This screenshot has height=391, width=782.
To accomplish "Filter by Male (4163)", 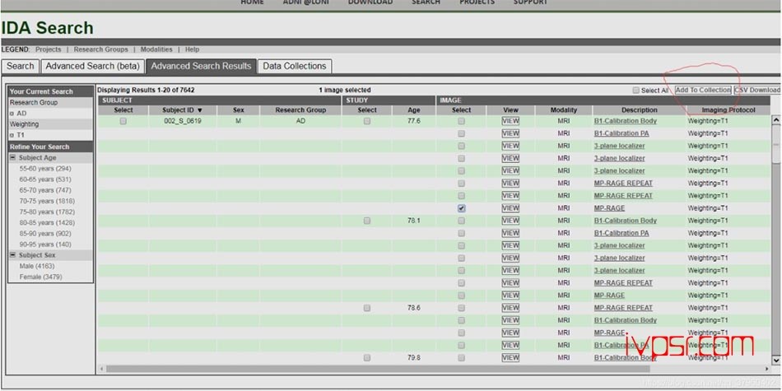I will point(37,266).
